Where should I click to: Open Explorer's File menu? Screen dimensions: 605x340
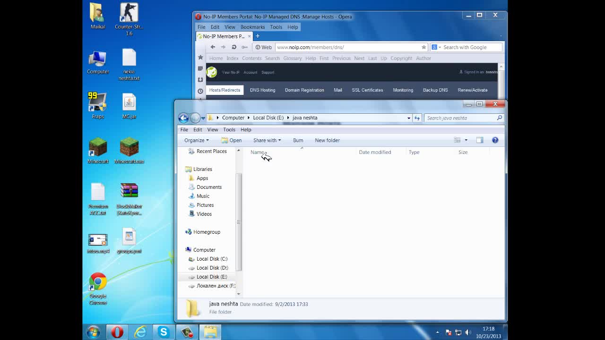tap(184, 130)
